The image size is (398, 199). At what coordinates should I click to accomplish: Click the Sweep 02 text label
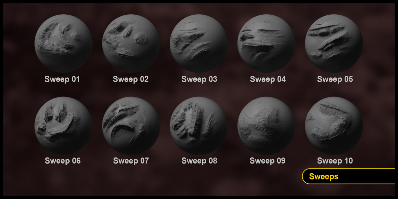click(x=131, y=80)
